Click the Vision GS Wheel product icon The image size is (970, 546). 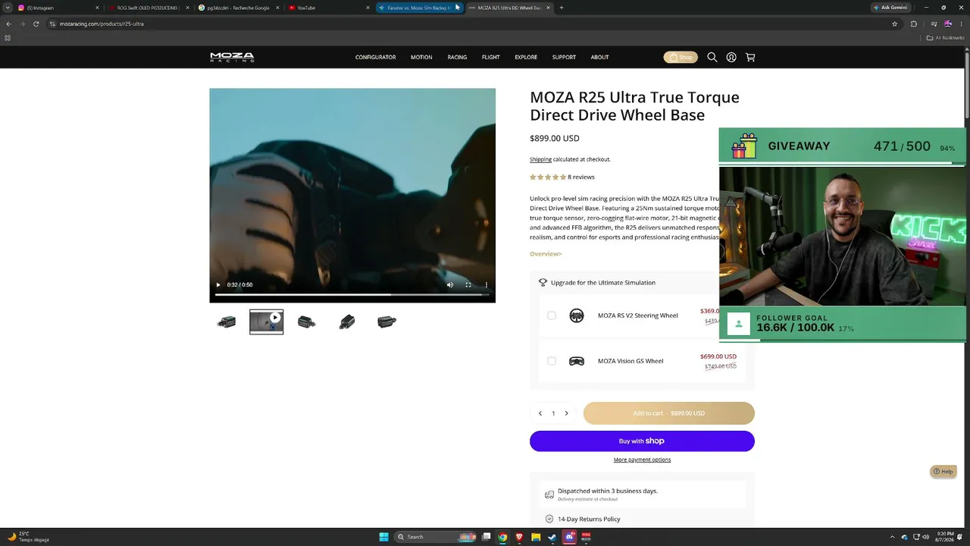[x=577, y=361]
